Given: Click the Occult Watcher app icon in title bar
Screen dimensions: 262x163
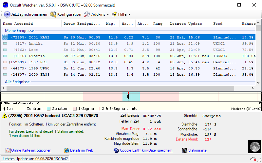Looking at the screenshot, I should [x=6, y=5].
